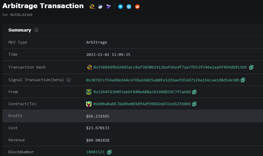
Task: Share the transaction on Twitter
Action: pyautogui.click(x=120, y=7)
